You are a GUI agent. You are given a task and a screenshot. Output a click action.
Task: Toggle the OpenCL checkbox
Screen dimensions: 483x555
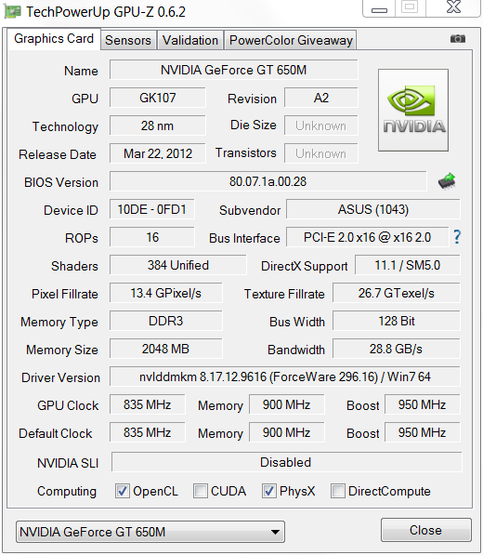[123, 491]
